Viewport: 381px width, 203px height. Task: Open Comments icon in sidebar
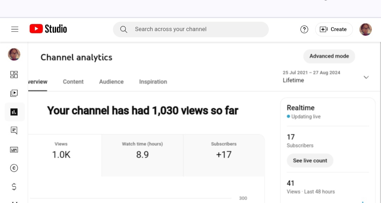(x=14, y=131)
